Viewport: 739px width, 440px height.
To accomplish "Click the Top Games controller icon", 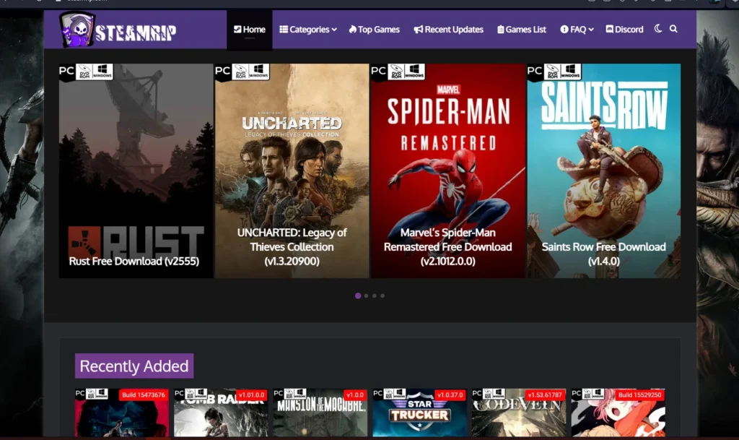I will click(351, 29).
